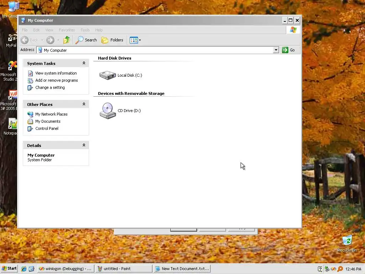Click Add or remove programs link
Image resolution: width=365 pixels, height=274 pixels.
[x=57, y=80]
